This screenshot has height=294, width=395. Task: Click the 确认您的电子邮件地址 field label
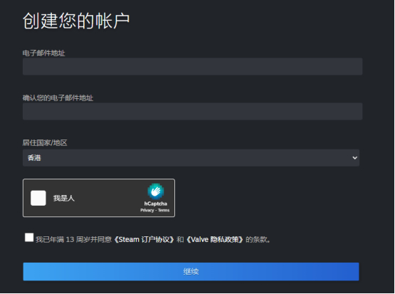coord(58,98)
